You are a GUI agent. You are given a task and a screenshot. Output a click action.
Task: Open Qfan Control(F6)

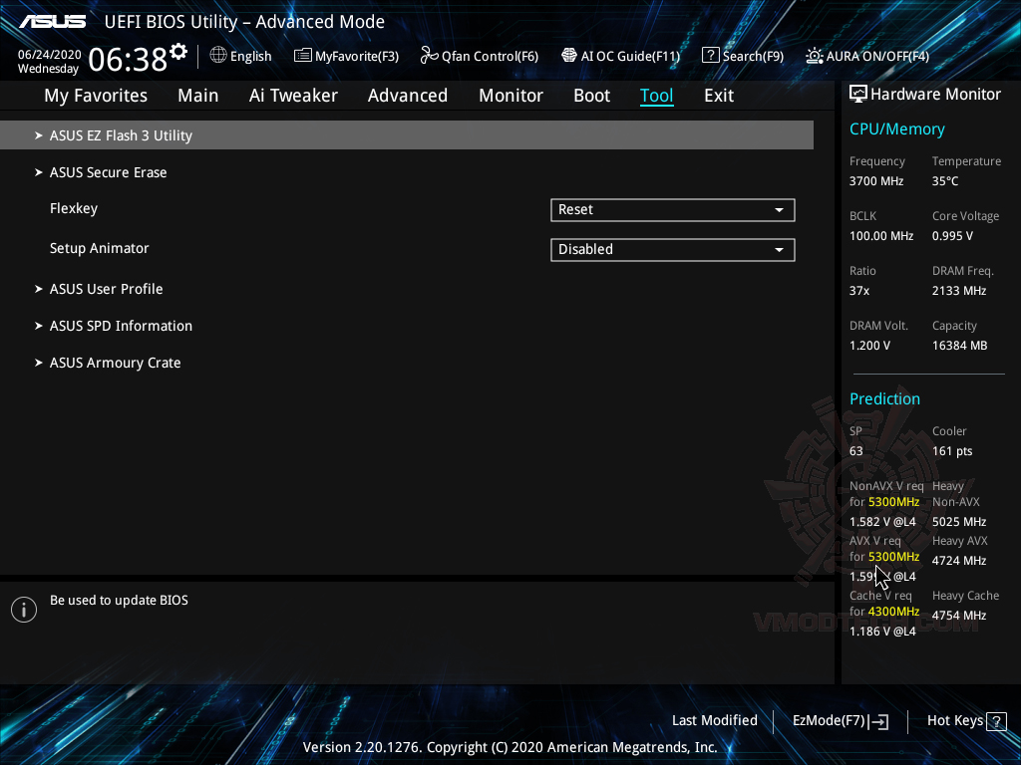pyautogui.click(x=480, y=56)
